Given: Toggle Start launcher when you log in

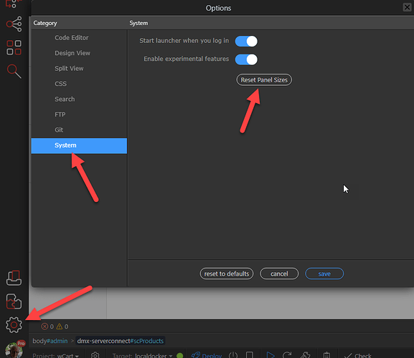Looking at the screenshot, I should point(246,41).
